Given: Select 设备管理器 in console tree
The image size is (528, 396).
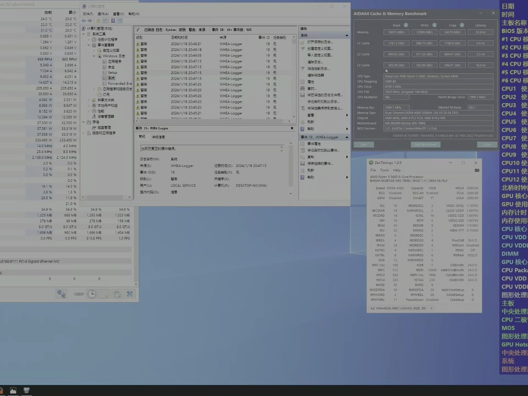Looking at the screenshot, I should tap(106, 117).
